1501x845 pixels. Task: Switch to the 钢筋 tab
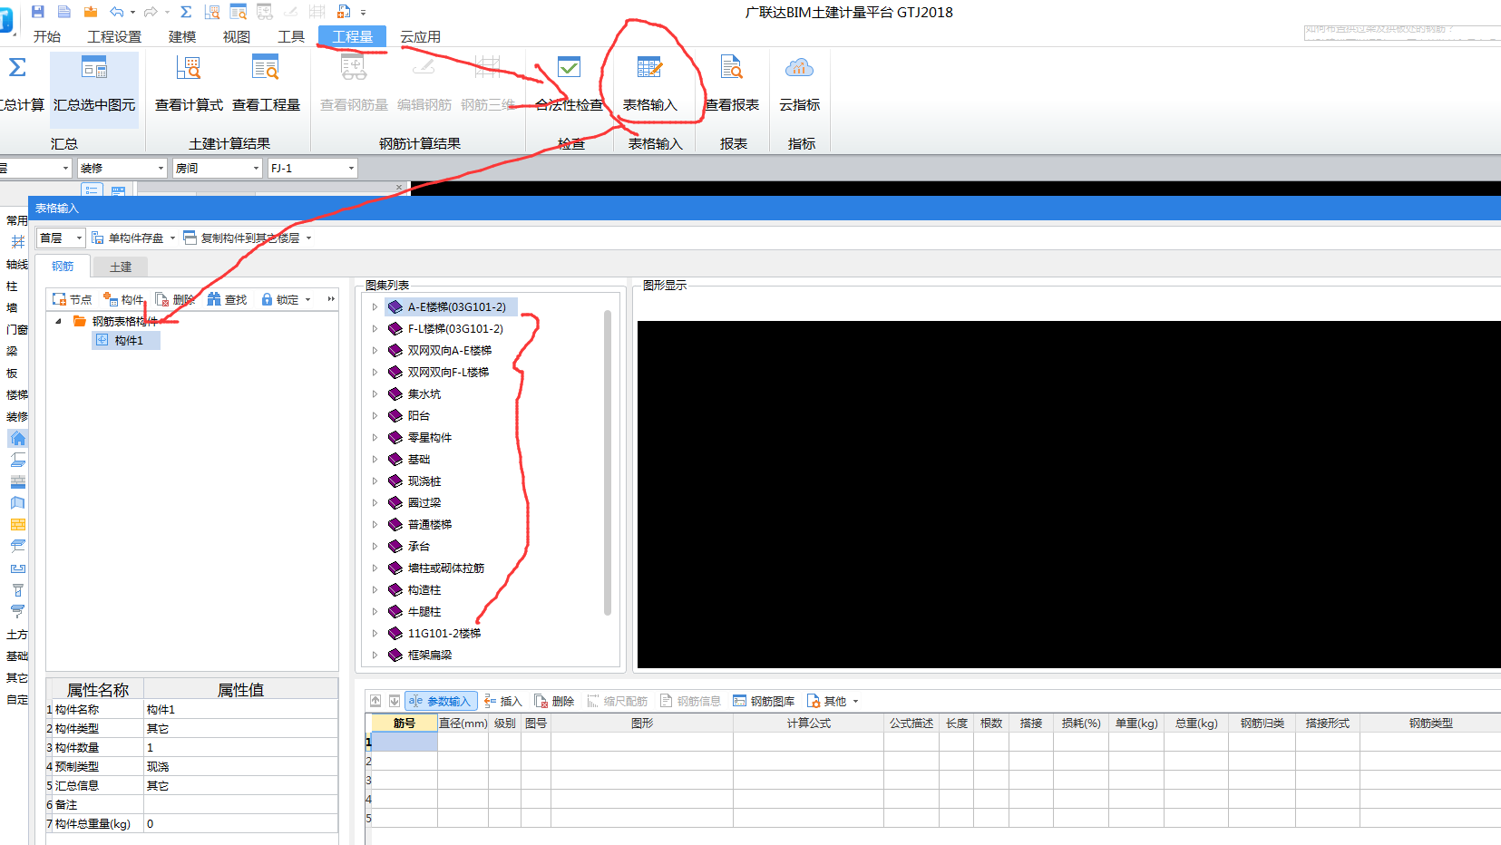point(63,266)
